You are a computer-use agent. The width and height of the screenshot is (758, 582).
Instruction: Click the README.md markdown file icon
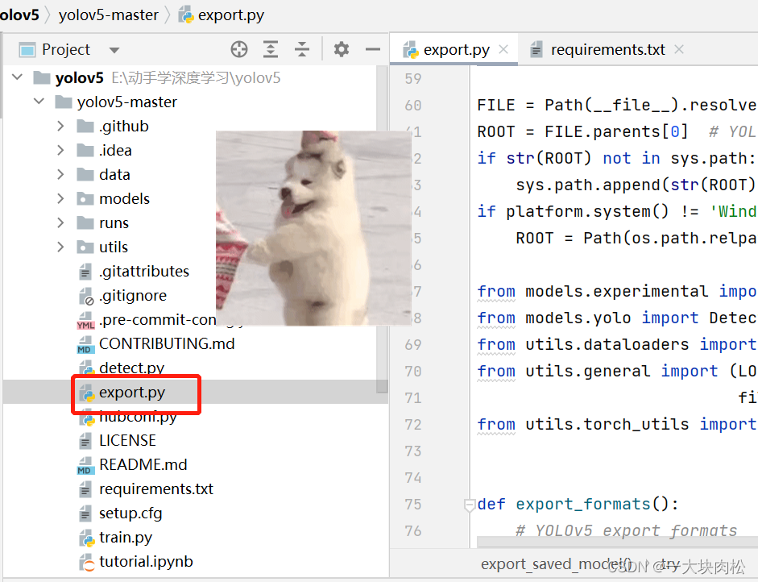click(x=85, y=465)
